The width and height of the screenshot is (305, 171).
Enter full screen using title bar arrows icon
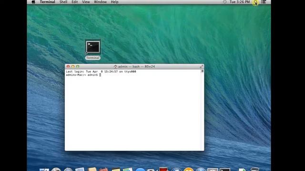tap(202, 66)
